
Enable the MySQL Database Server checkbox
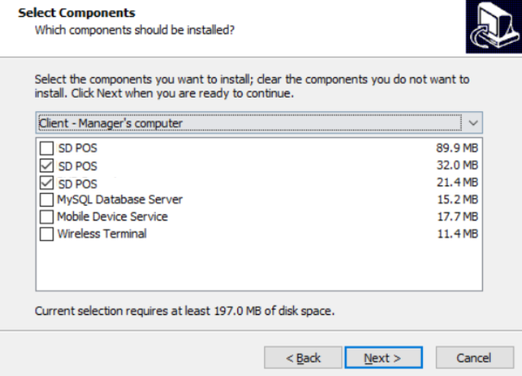click(x=47, y=200)
